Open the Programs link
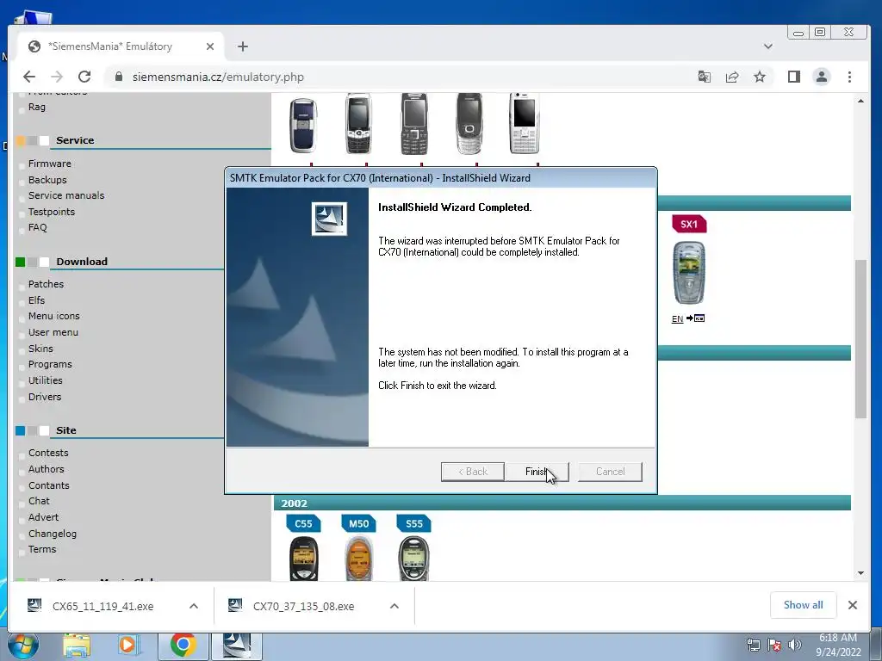Viewport: 882px width, 661px height. click(x=50, y=364)
